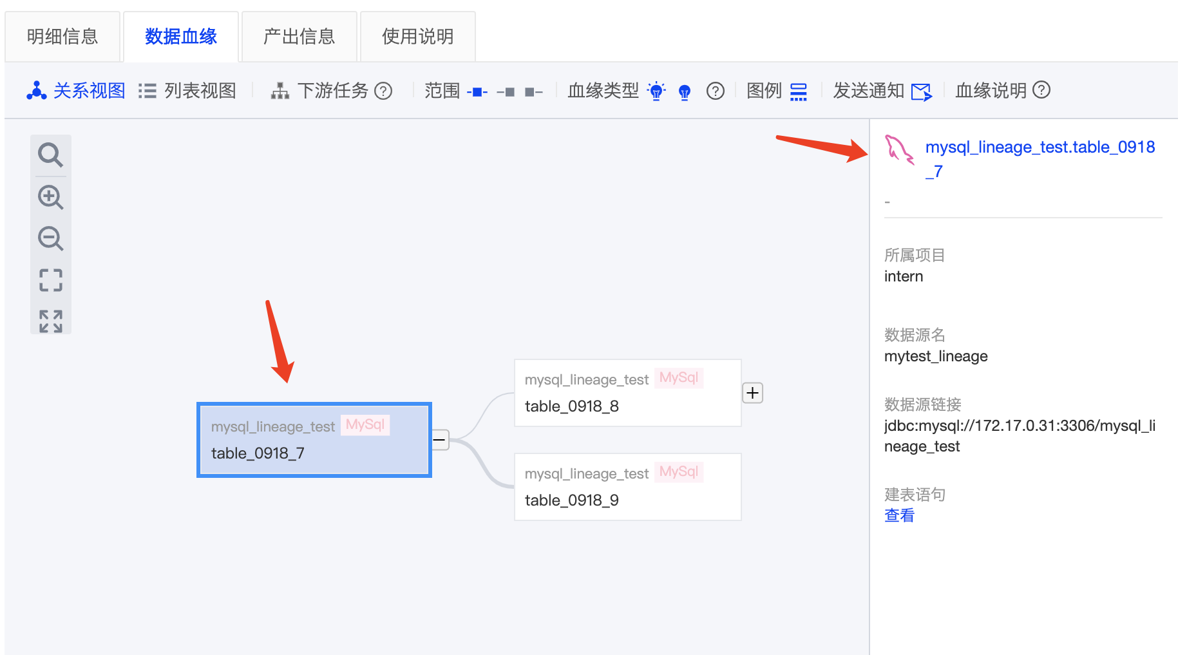Click the 所属项目 label
Image resolution: width=1187 pixels, height=655 pixels.
(915, 256)
